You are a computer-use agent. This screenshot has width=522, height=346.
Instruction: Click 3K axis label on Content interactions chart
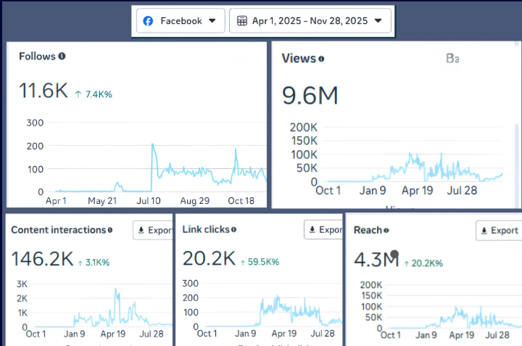[x=22, y=284]
